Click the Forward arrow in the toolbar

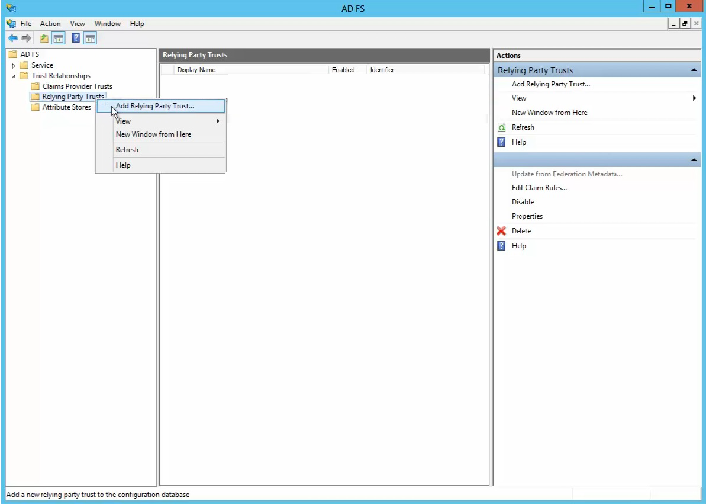(26, 38)
